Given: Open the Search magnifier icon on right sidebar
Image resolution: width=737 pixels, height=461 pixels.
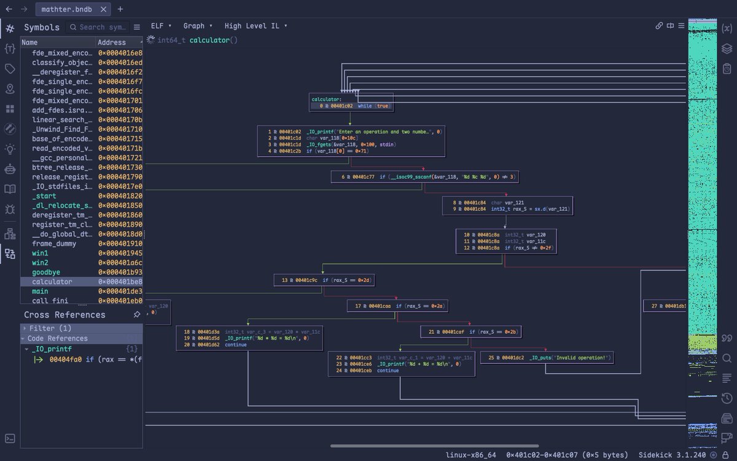Looking at the screenshot, I should tap(727, 358).
